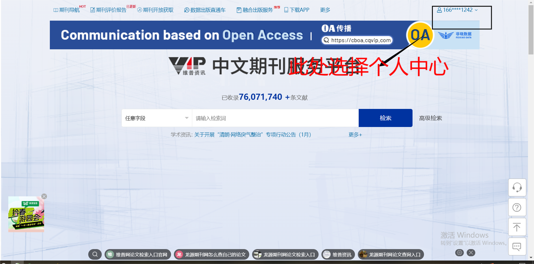Click the back-to-top arrow icon
Image resolution: width=534 pixels, height=264 pixels.
tap(517, 227)
